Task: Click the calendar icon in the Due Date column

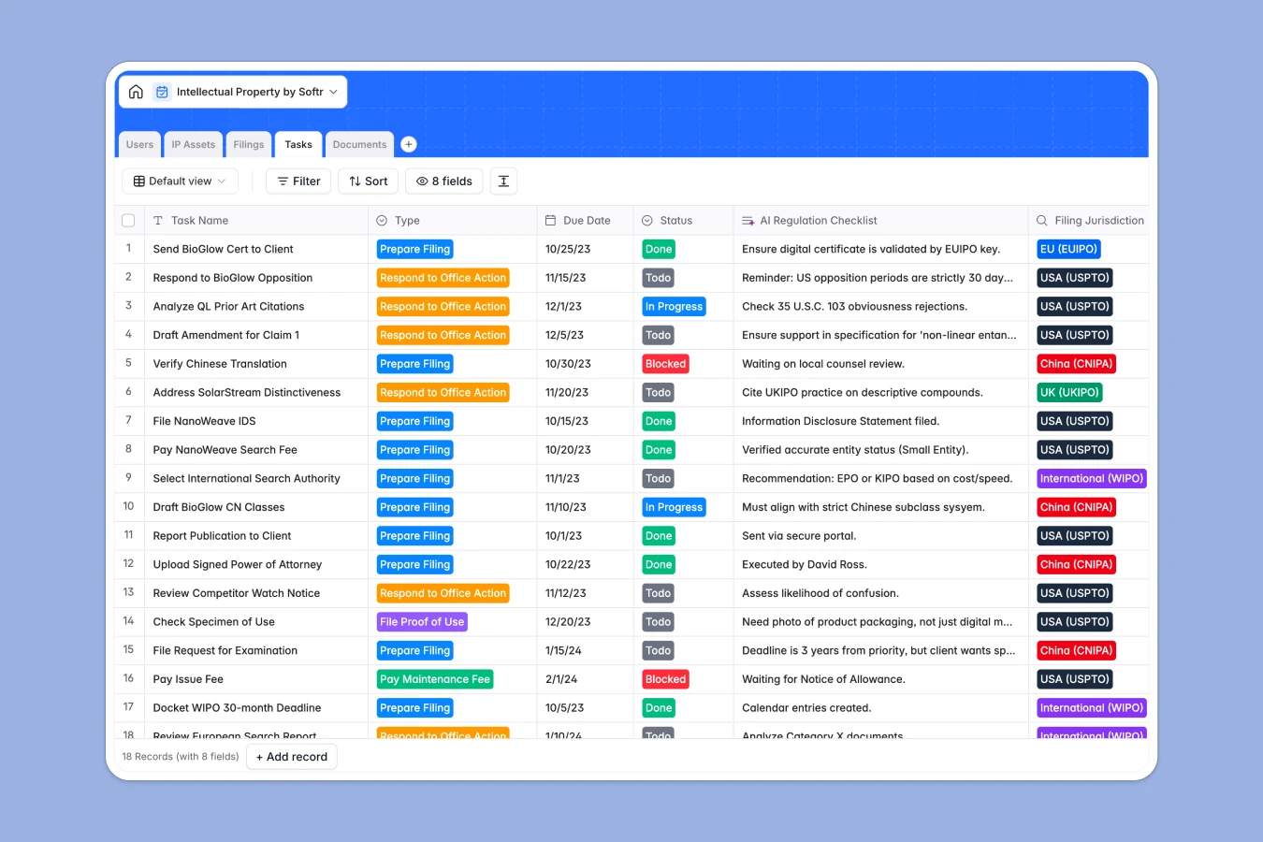Action: tap(550, 220)
